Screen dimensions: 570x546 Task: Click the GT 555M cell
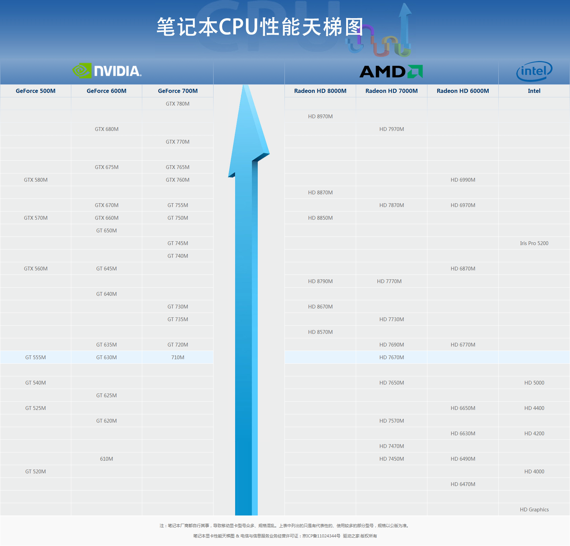[x=36, y=357]
